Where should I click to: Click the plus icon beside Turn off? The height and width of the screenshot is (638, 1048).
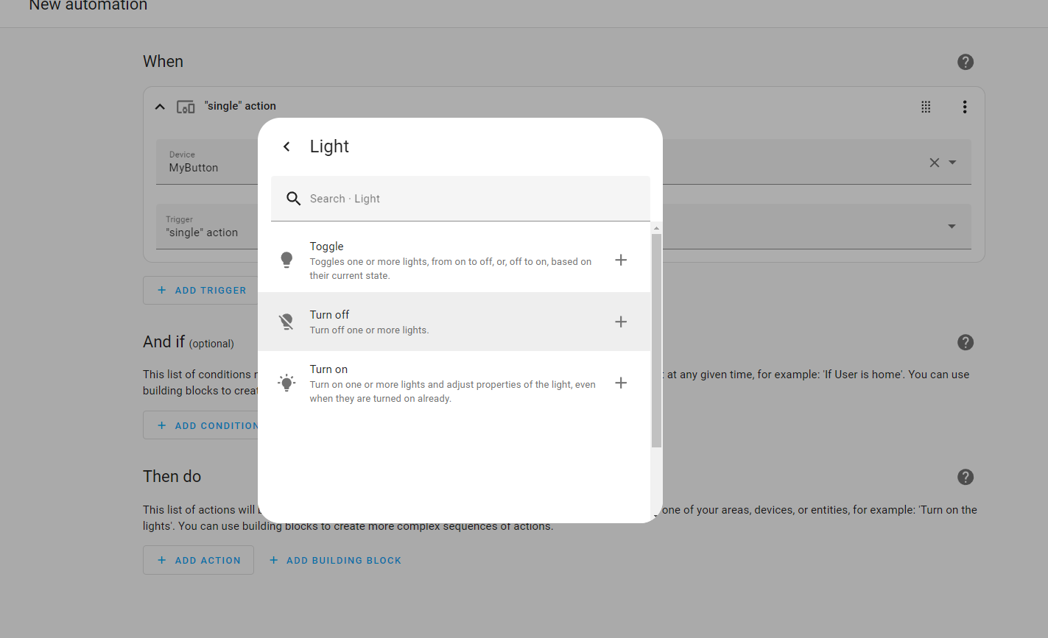pos(621,322)
